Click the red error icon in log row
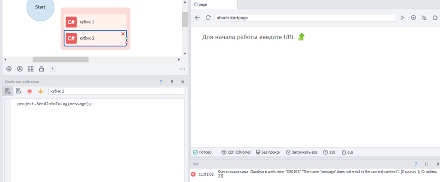 (193, 174)
